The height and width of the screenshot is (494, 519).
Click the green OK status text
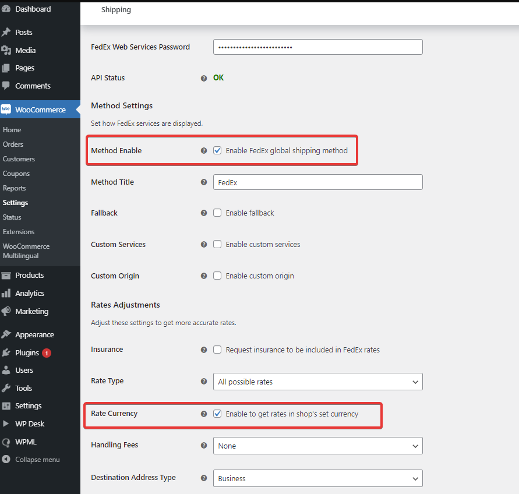click(218, 78)
